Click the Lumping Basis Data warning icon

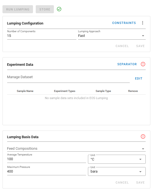(x=143, y=137)
